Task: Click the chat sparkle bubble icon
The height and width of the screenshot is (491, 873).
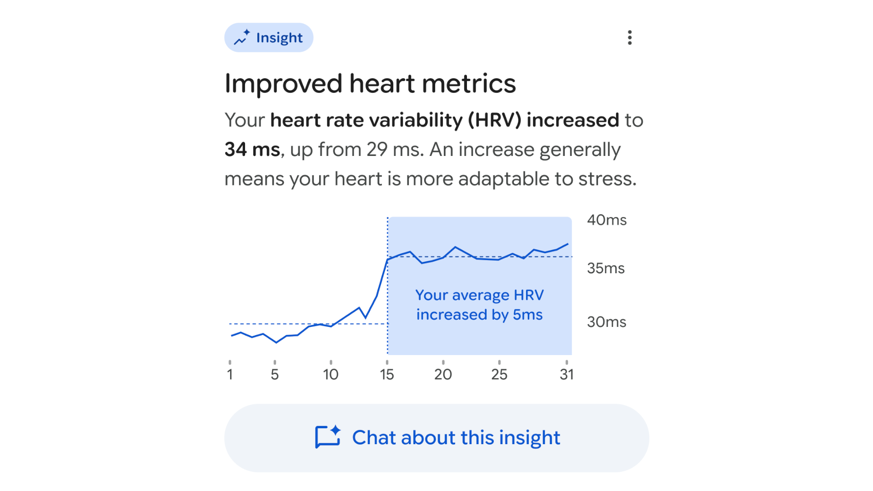Action: [x=328, y=437]
